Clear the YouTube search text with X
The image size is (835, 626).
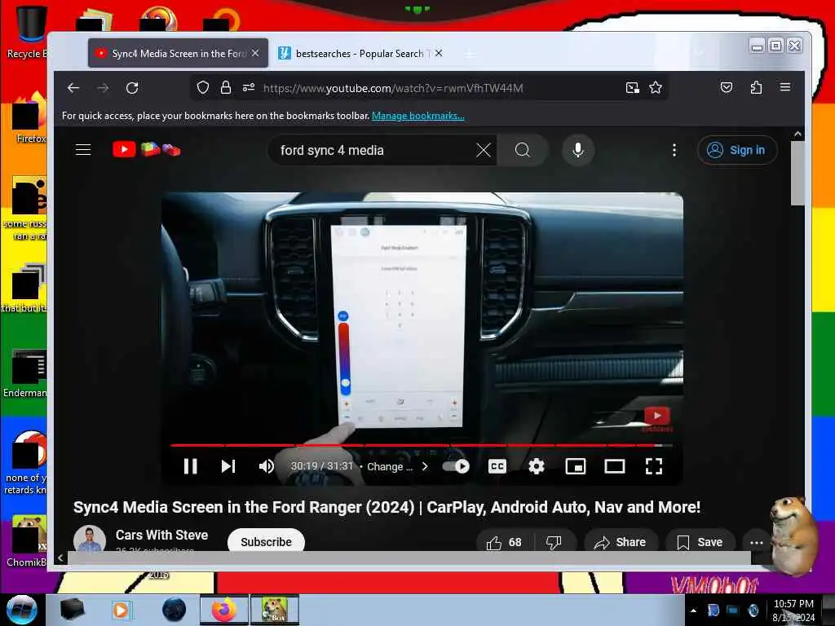tap(483, 150)
